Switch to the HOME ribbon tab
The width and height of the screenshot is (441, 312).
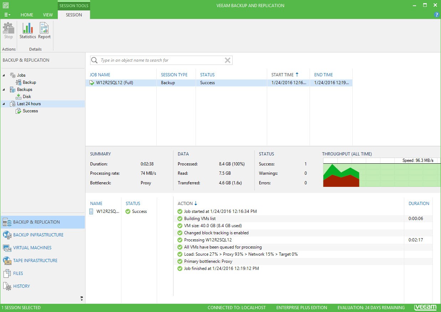pyautogui.click(x=27, y=15)
